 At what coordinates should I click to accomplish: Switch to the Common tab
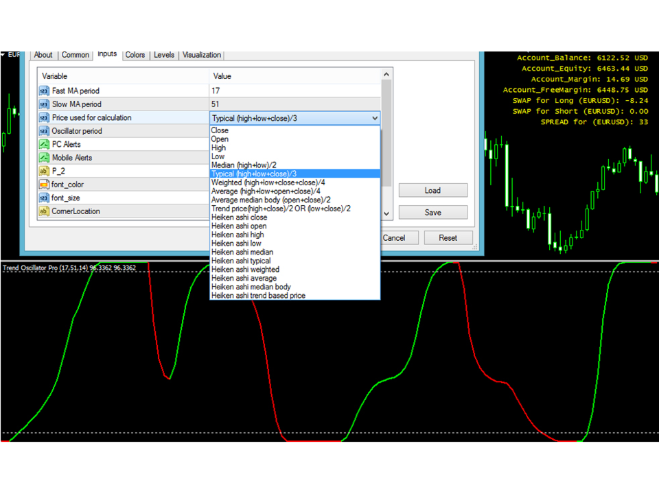[x=76, y=55]
